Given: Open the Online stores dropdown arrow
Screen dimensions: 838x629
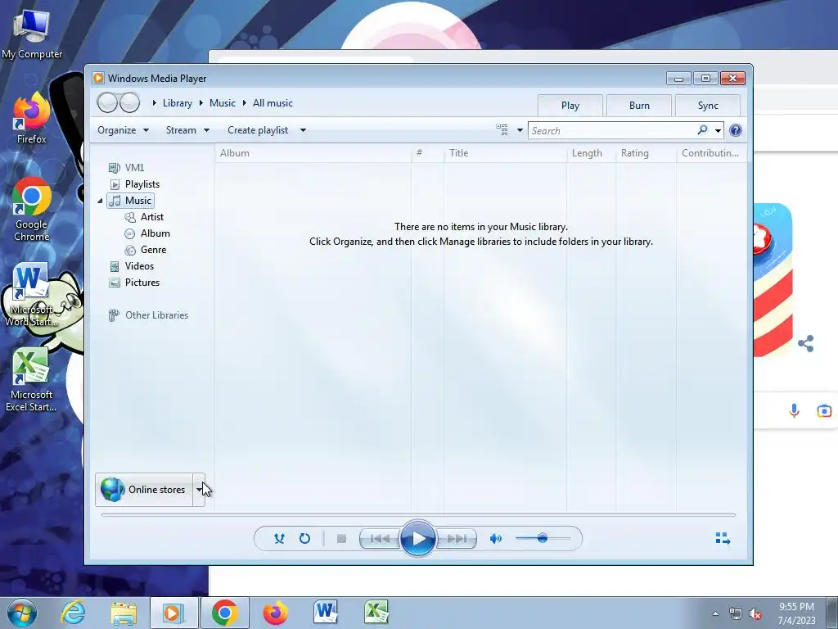Looking at the screenshot, I should 199,490.
